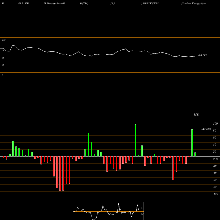Viewport: 220px width, 220px height.
Task: Click the 'Swelect Energy Syst' company name
Action: [194, 4]
